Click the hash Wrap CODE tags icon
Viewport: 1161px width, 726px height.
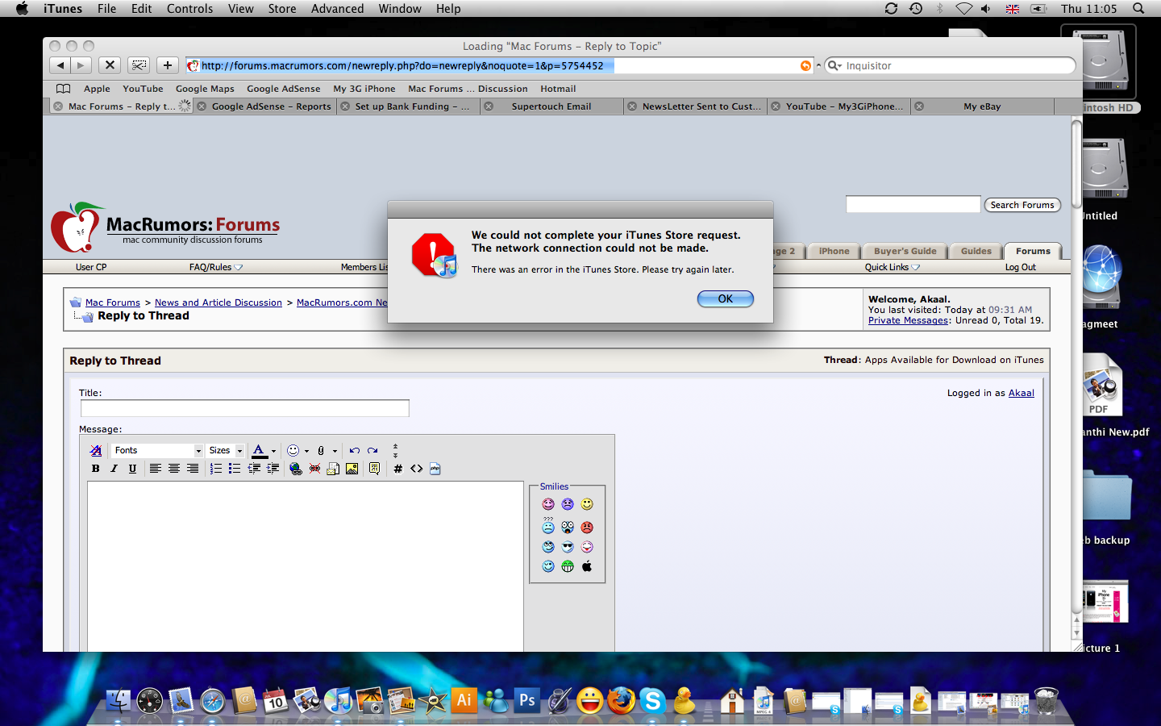[397, 469]
